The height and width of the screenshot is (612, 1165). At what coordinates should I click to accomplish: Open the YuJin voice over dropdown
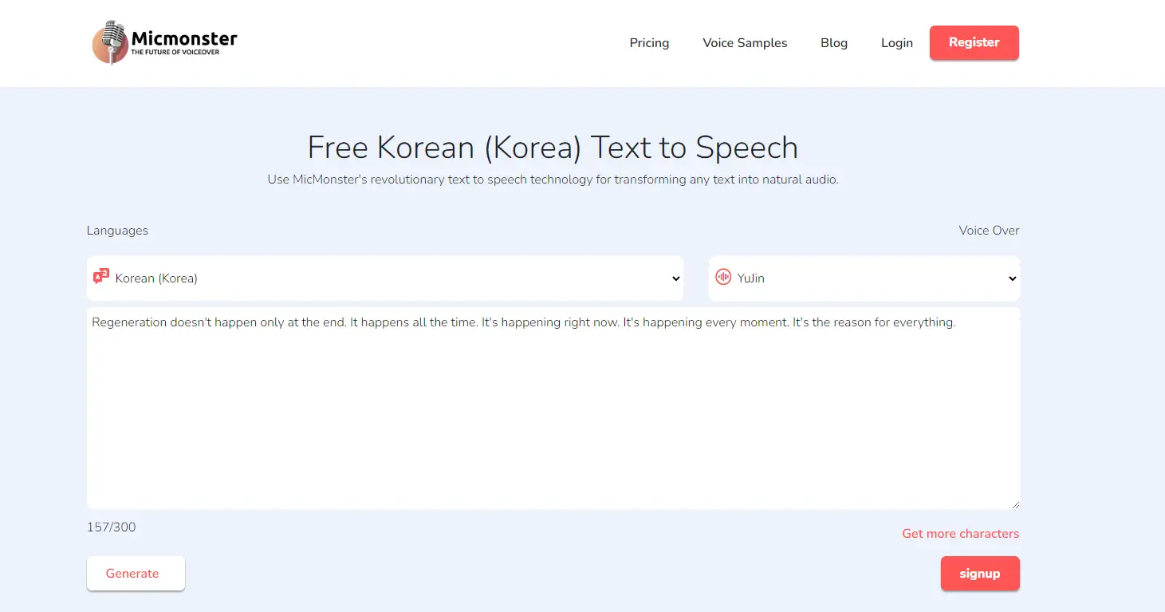click(864, 278)
